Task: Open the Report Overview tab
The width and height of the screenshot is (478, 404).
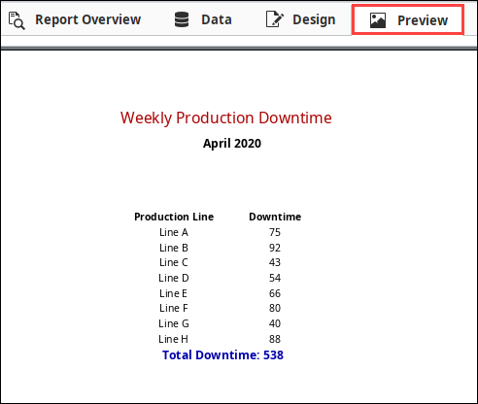Action: tap(75, 19)
